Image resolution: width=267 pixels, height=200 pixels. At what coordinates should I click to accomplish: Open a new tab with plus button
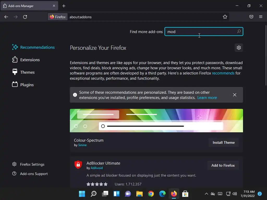pyautogui.click(x=64, y=6)
